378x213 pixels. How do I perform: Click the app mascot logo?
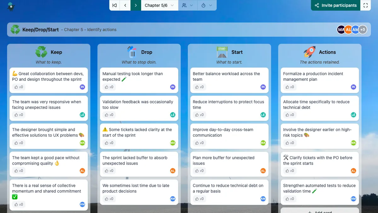(x=11, y=6)
